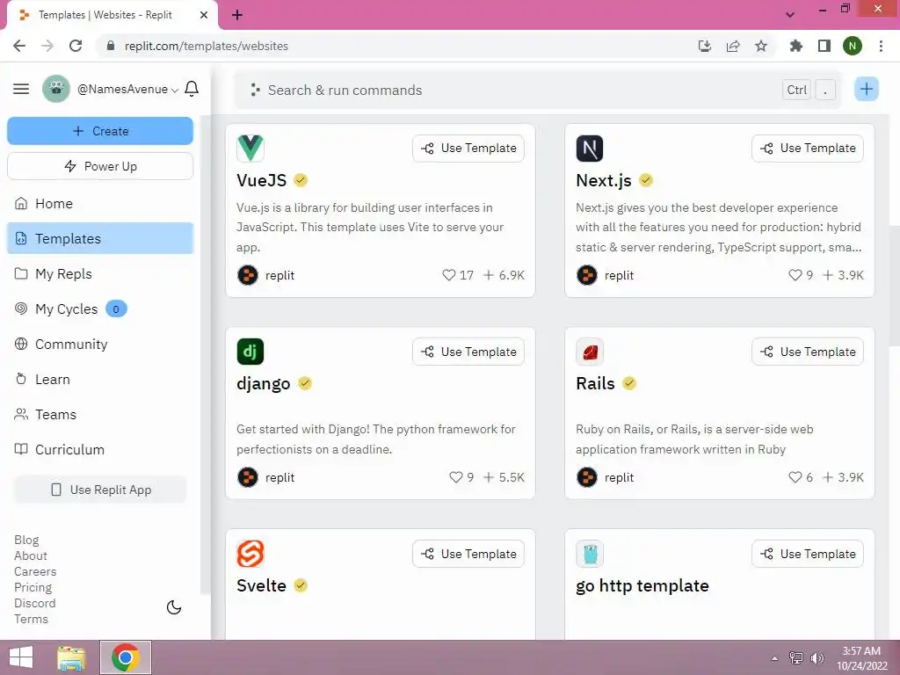Show hidden system tray icons
Viewport: 900px width, 675px height.
[x=775, y=658]
